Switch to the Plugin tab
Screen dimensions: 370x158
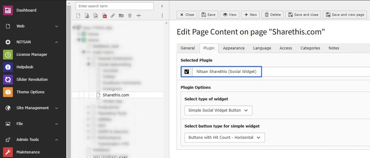tap(209, 48)
